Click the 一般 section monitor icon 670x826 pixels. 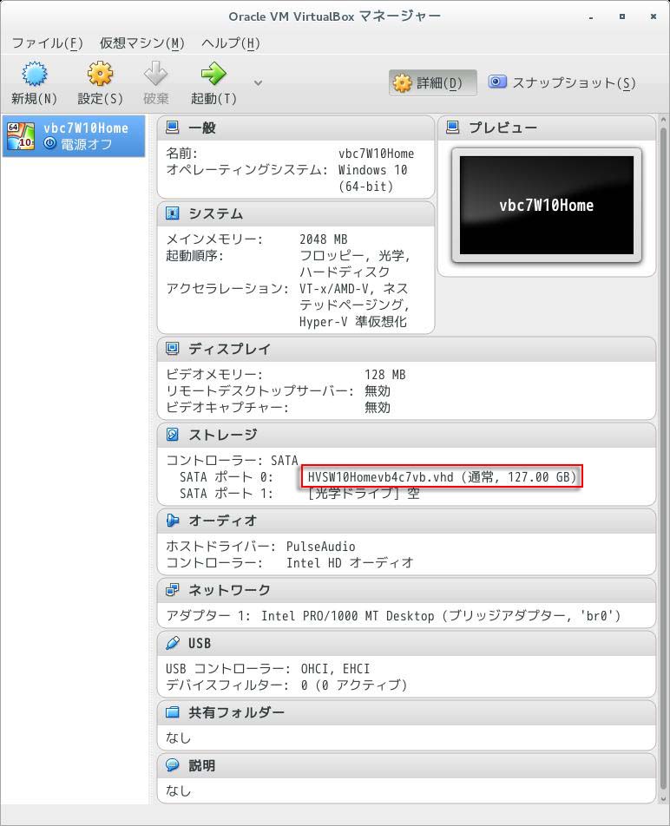pos(172,127)
